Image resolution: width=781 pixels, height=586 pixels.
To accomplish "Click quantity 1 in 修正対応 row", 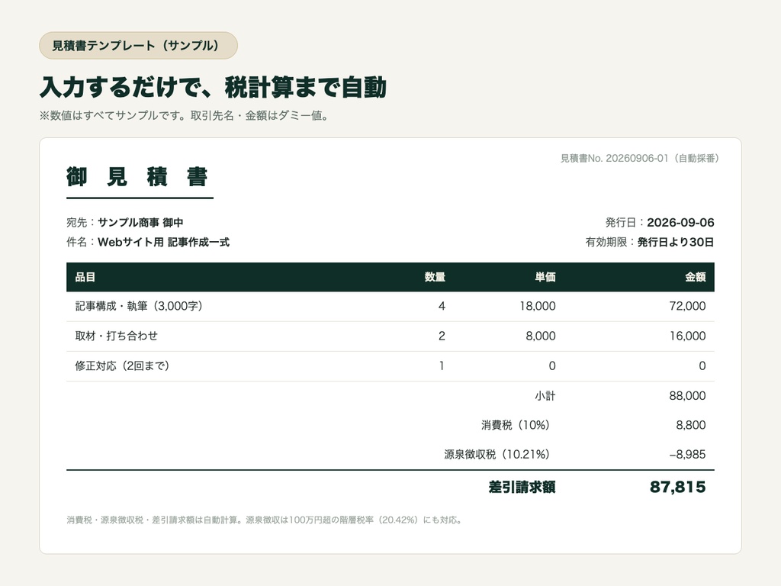I will pos(442,365).
